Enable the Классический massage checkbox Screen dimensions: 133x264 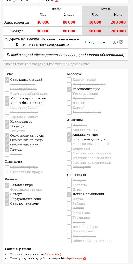(x=69, y=80)
